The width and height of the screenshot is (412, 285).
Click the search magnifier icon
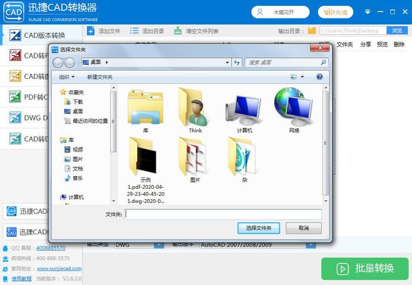(x=323, y=62)
